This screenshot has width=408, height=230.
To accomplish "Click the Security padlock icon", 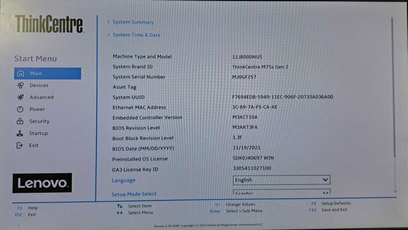I will coord(20,121).
